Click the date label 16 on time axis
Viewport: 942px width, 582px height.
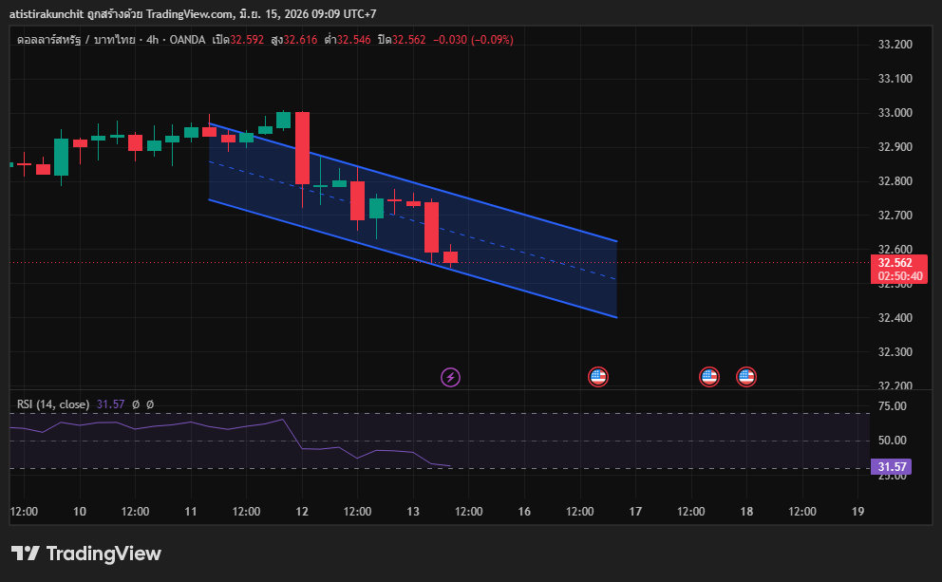pyautogui.click(x=524, y=511)
